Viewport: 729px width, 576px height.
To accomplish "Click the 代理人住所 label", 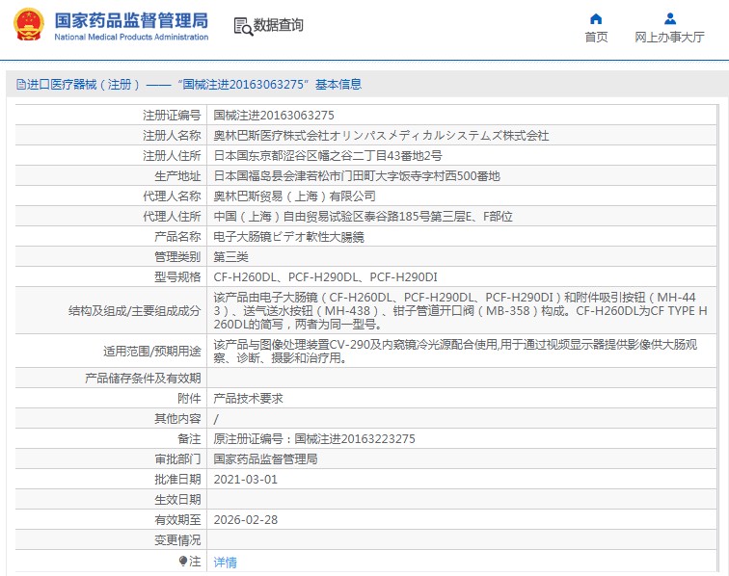I will coord(172,217).
